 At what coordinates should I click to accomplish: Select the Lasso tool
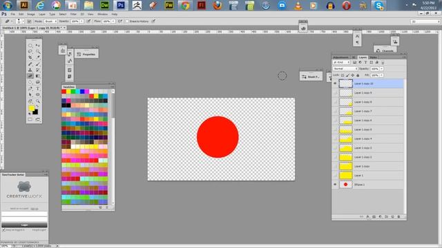[30, 52]
